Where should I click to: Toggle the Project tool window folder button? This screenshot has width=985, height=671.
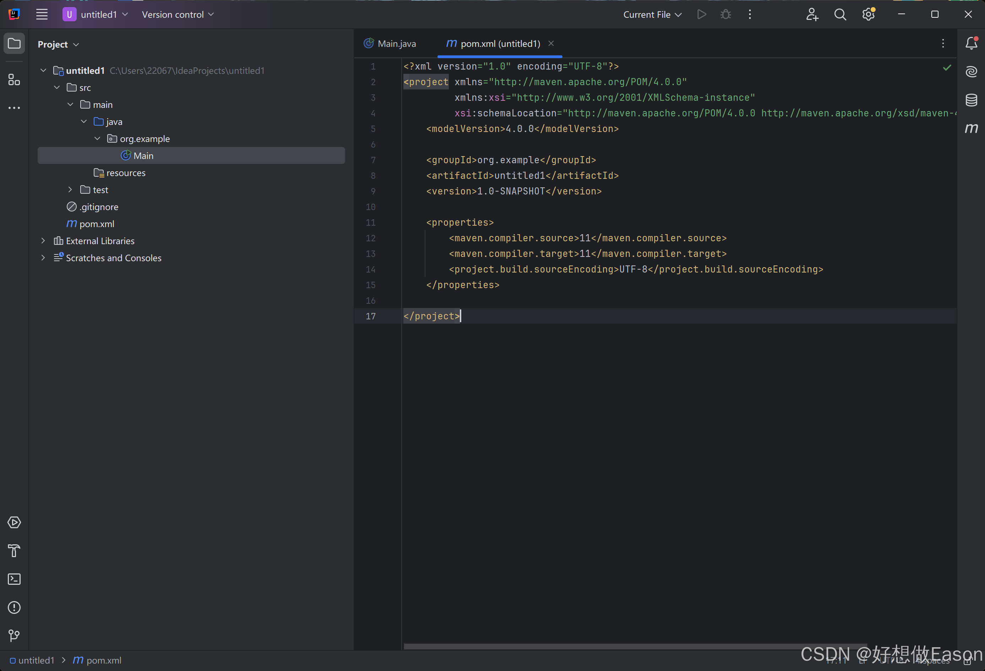[x=14, y=43]
